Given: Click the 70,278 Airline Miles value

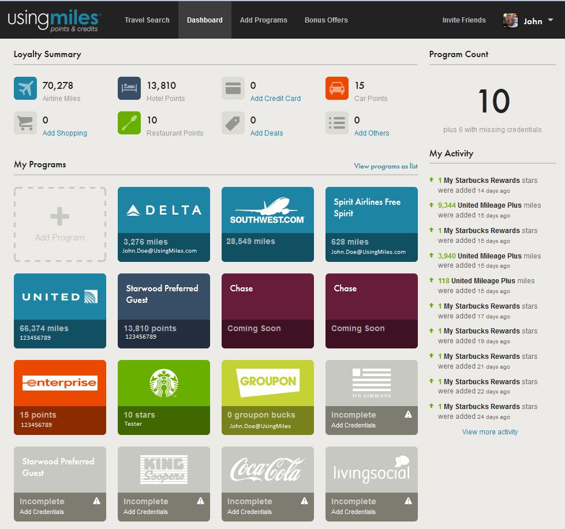Looking at the screenshot, I should 58,85.
